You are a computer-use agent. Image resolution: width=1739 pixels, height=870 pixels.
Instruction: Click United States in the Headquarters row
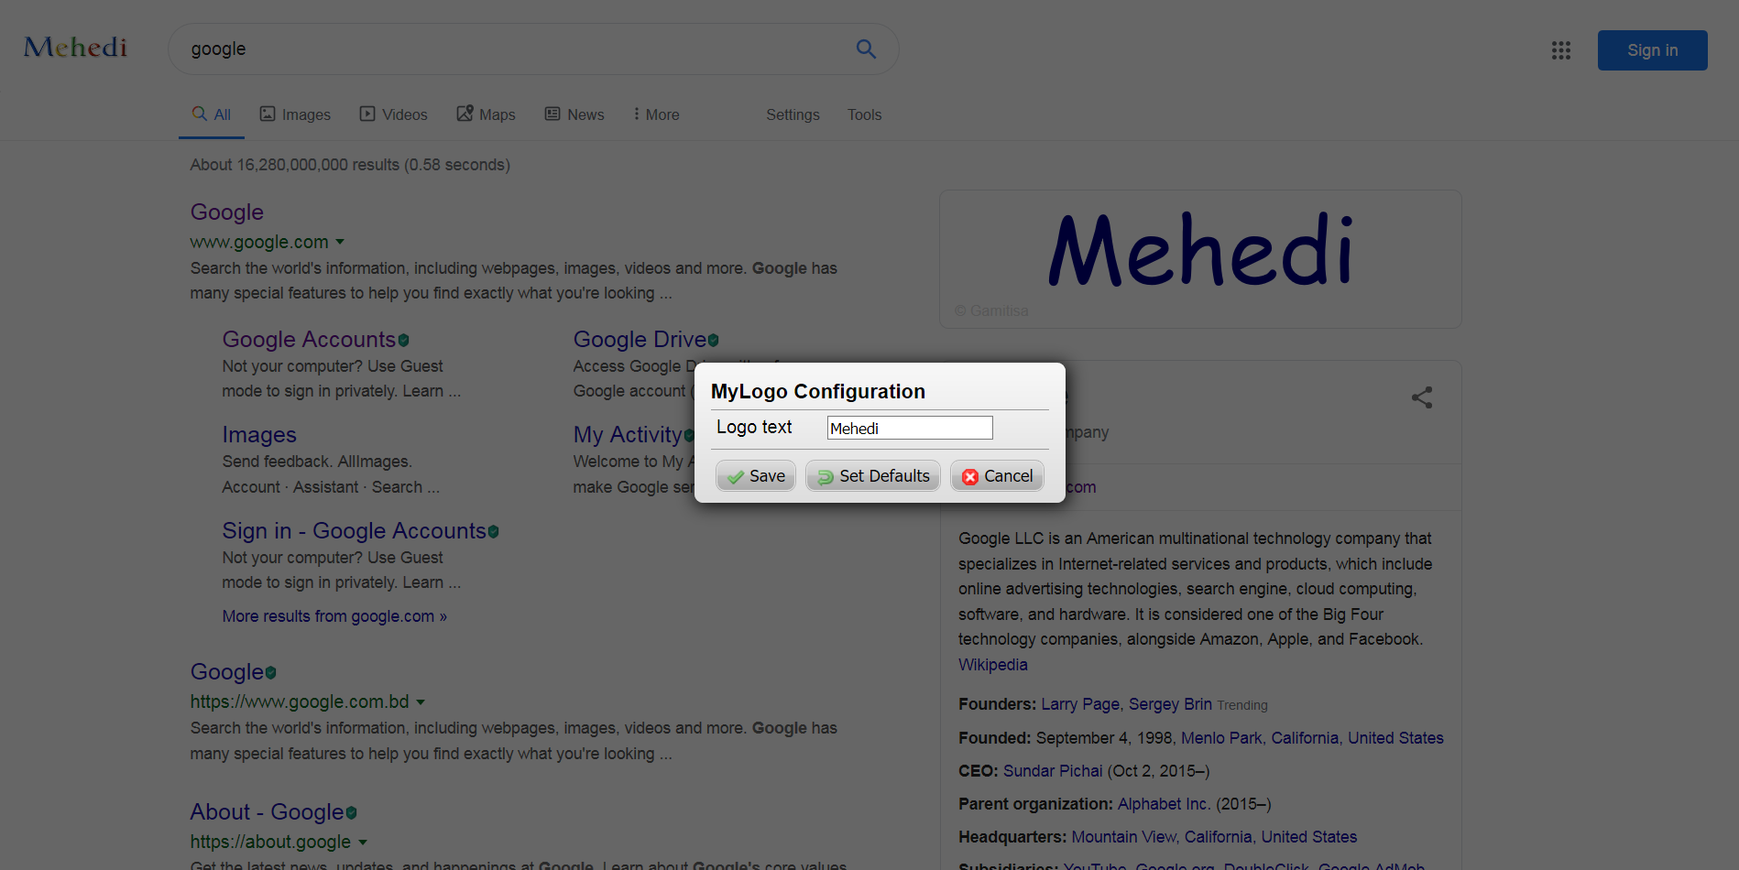[x=1309, y=837]
